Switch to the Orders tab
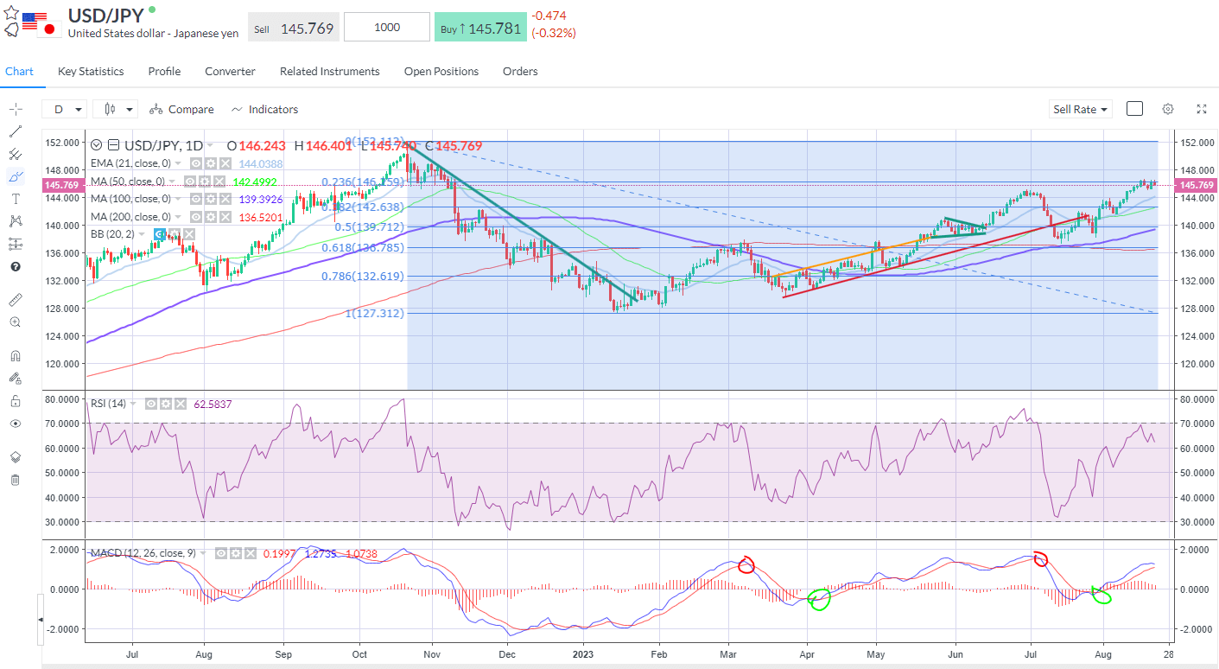 tap(520, 72)
